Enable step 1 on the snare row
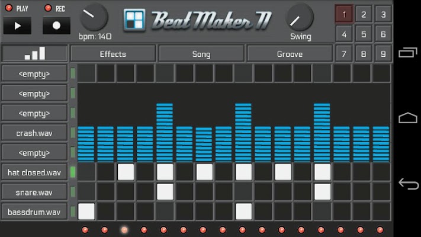The image size is (421, 237). (86, 192)
